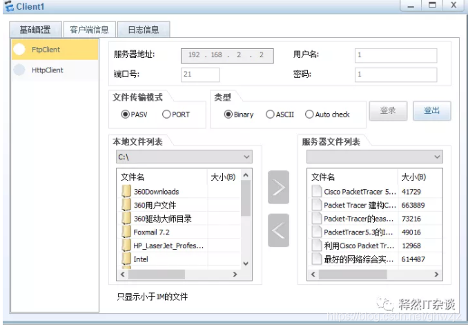The width and height of the screenshot is (468, 329).
Task: Click the Foxmail 7.2 folder name
Action: 151,232
